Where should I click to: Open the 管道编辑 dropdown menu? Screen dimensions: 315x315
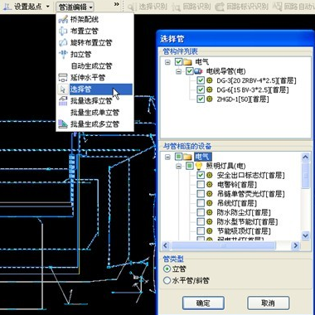click(75, 7)
